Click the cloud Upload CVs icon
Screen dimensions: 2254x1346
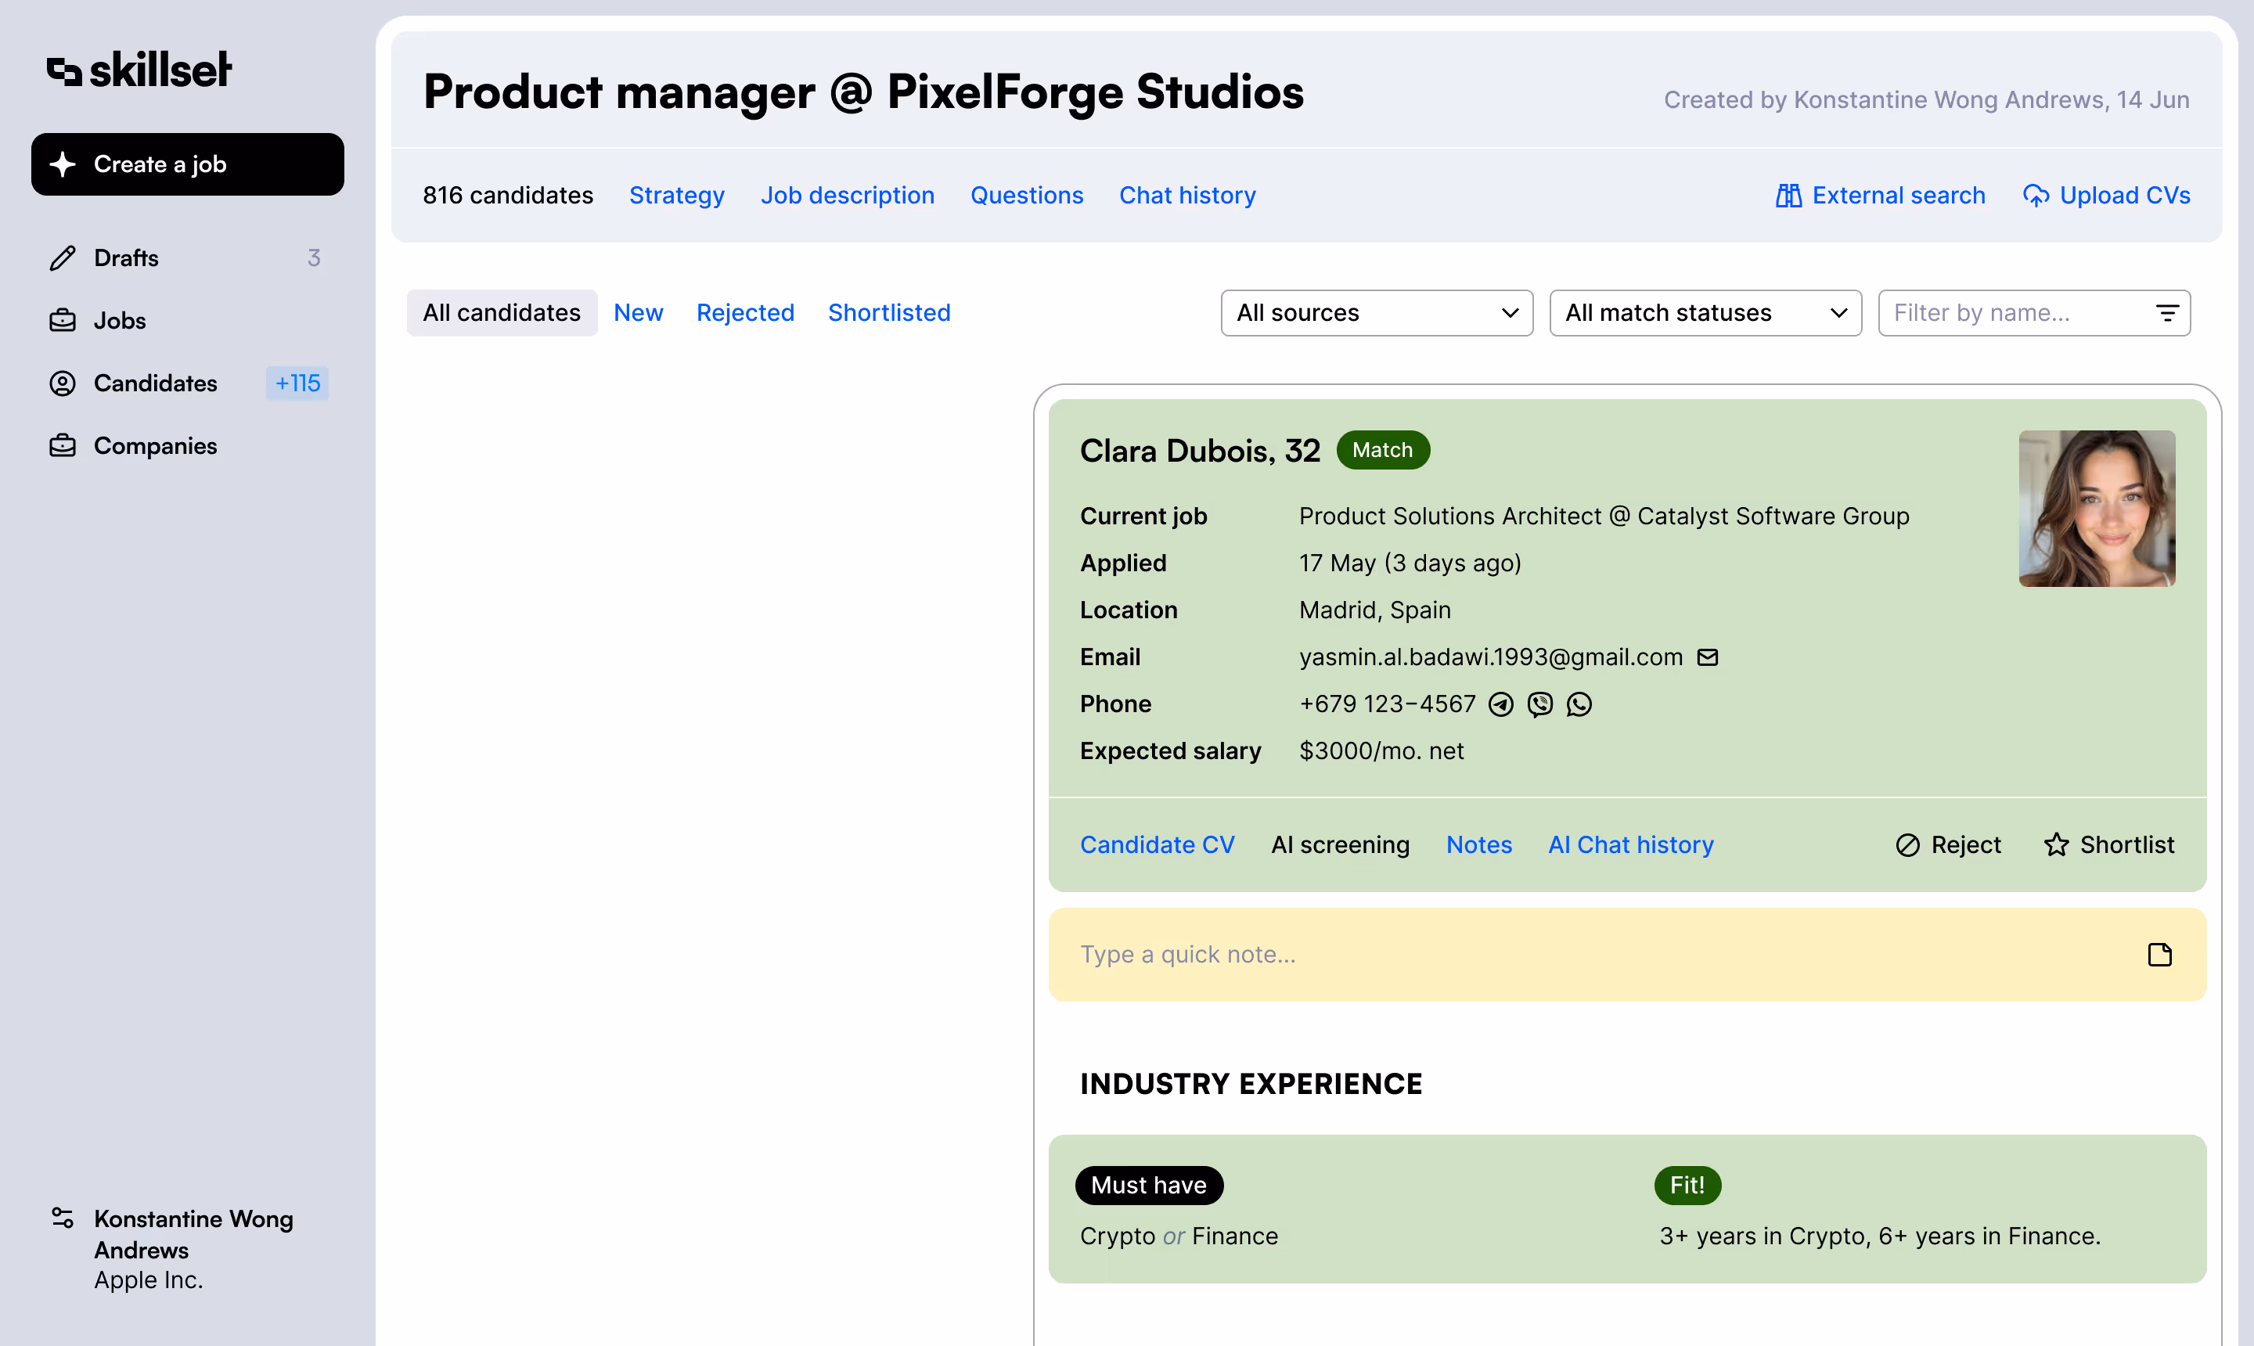pos(2036,195)
